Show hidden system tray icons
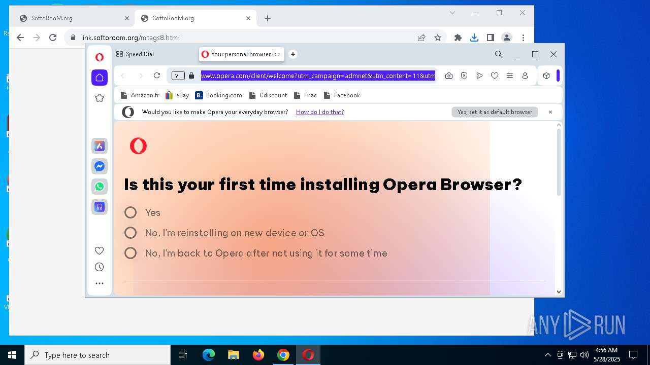 coord(547,355)
